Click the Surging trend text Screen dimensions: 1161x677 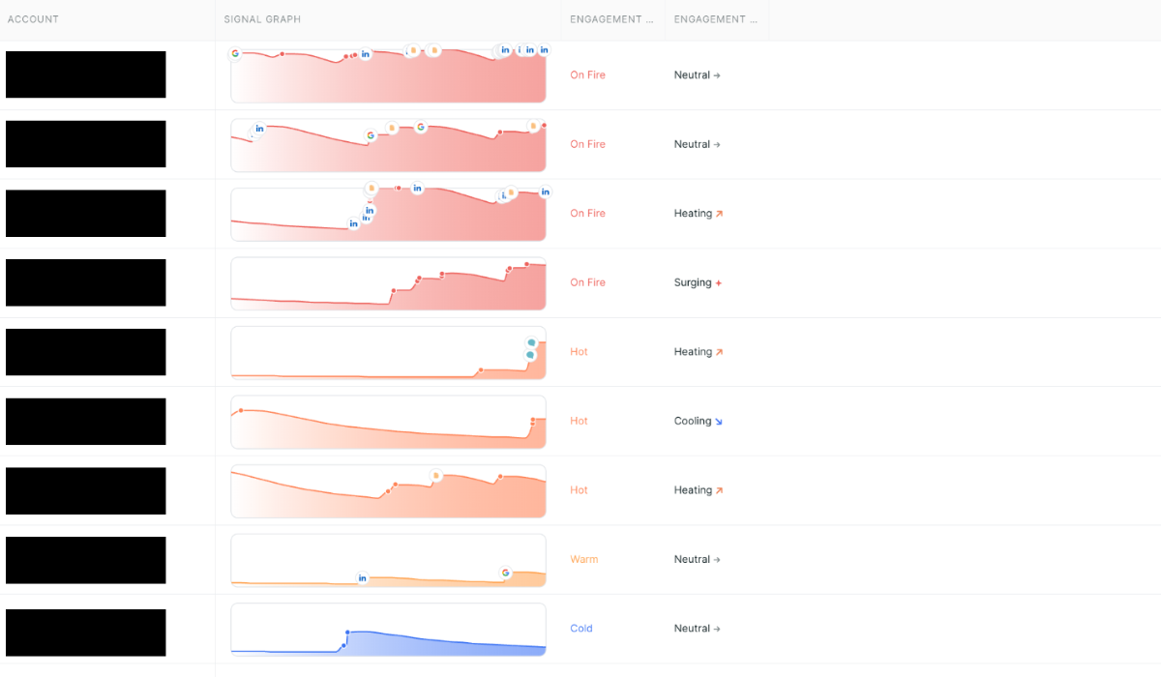coord(693,282)
